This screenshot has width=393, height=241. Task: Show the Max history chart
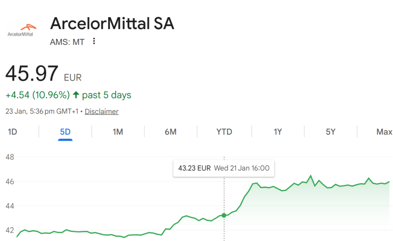coord(384,132)
